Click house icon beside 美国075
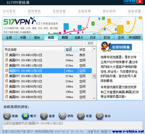This screenshot has width=145, height=134. pos(6,65)
